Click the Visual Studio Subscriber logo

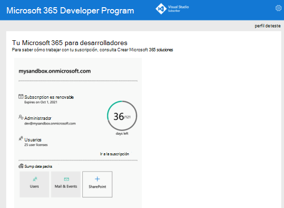[x=172, y=9]
